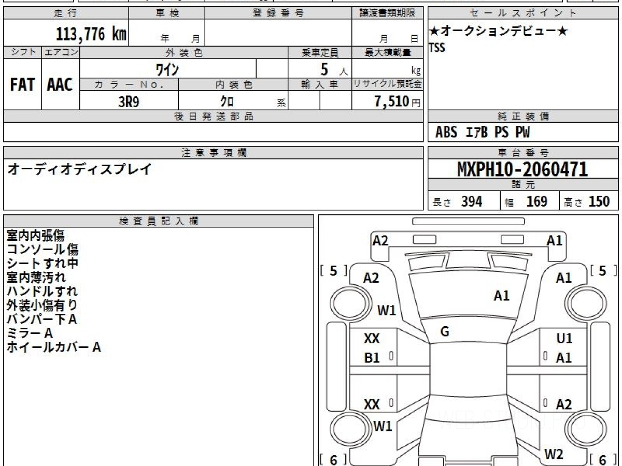Select the 車台番号 header
This screenshot has height=466, width=622.
click(x=524, y=153)
